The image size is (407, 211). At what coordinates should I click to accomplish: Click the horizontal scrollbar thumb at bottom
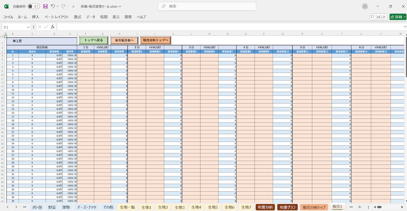coord(379,207)
